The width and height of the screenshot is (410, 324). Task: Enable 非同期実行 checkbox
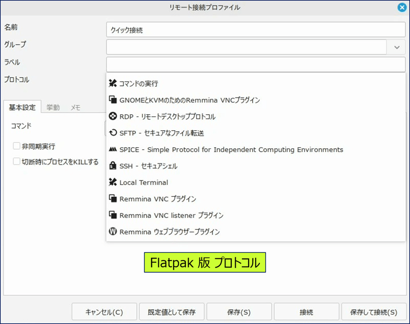click(x=16, y=146)
